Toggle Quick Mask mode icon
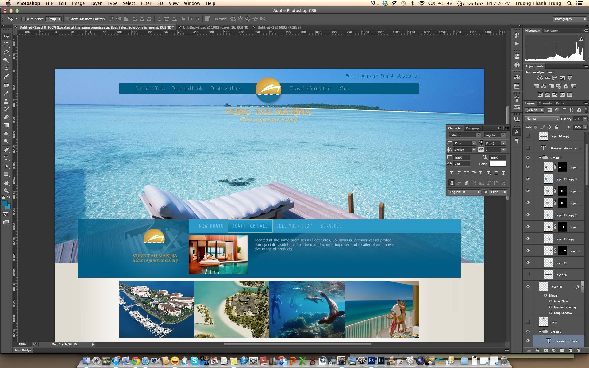This screenshot has width=589, height=368. pos(6,214)
